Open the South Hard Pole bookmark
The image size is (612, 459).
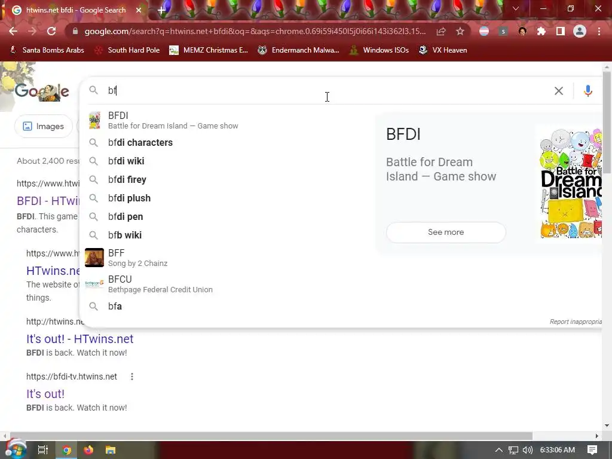128,50
